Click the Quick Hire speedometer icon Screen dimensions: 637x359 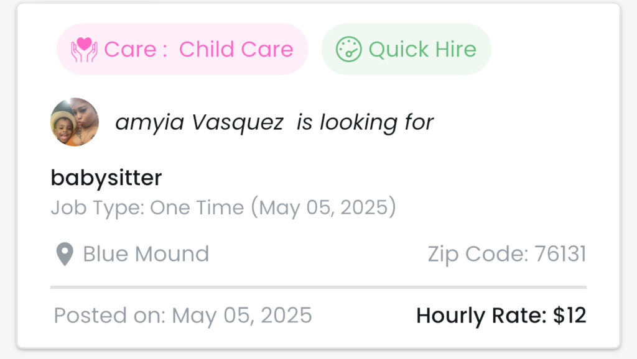[x=348, y=50]
